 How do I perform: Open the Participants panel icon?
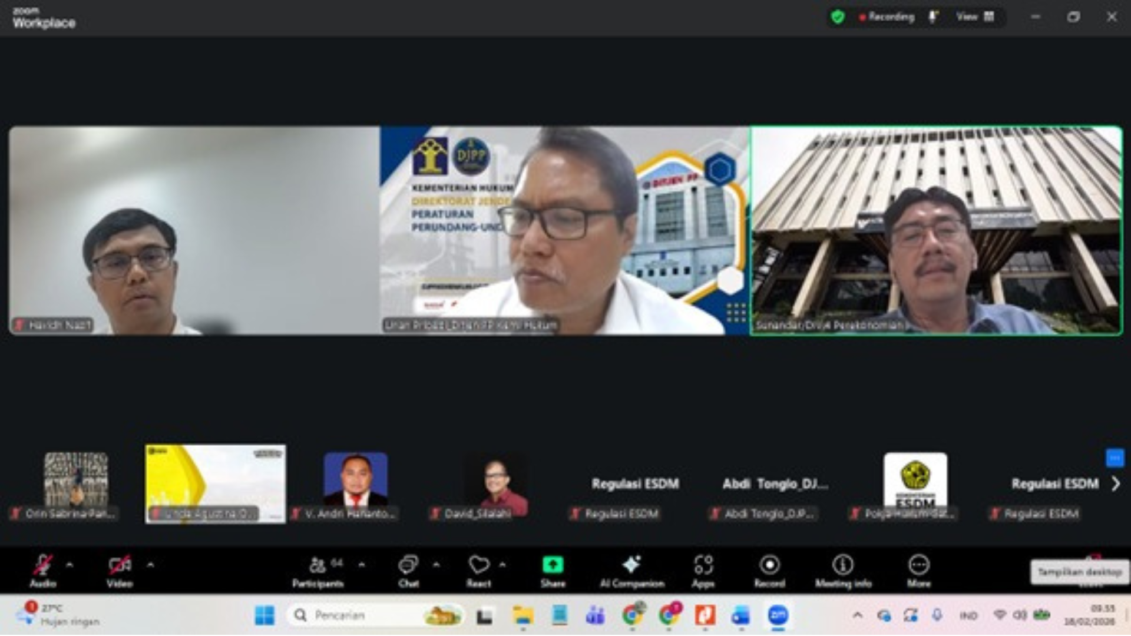(318, 565)
